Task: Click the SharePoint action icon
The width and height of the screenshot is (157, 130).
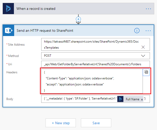Action: coord(9,30)
